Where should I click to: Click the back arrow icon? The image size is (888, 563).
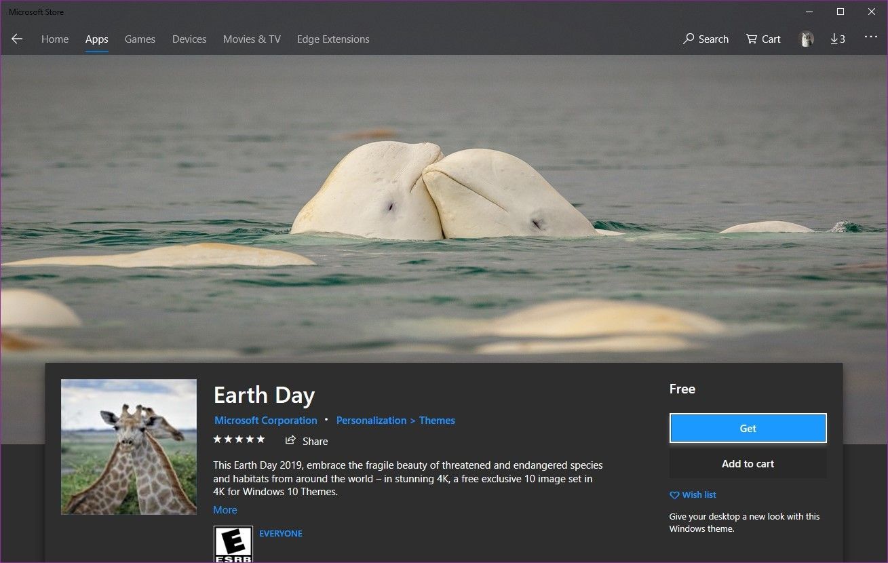click(17, 39)
